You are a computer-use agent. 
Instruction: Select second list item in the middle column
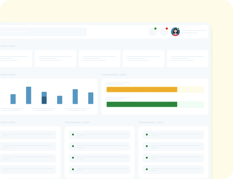99,146
